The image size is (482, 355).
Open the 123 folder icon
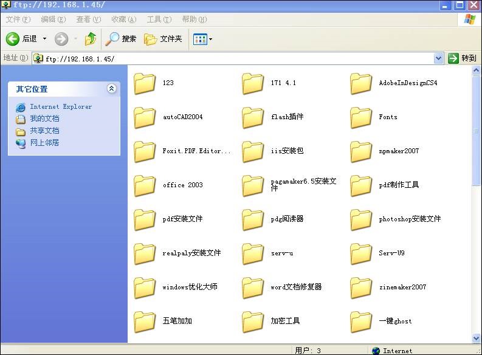tap(145, 83)
